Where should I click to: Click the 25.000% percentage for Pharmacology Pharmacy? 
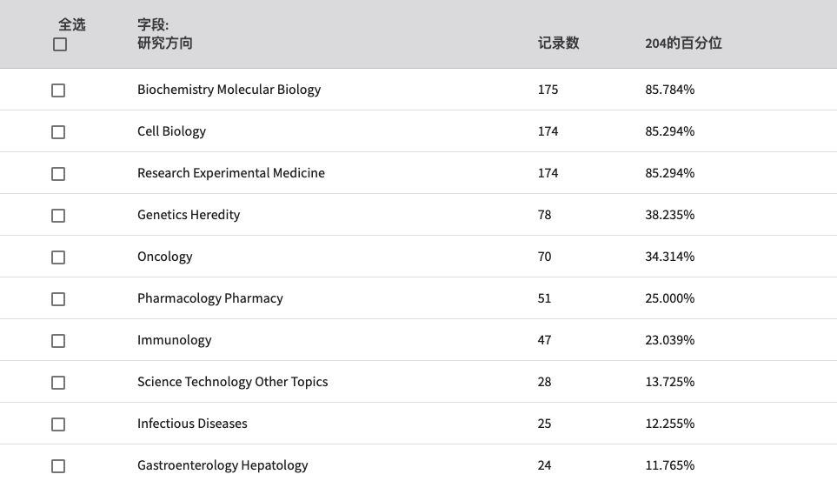point(669,298)
